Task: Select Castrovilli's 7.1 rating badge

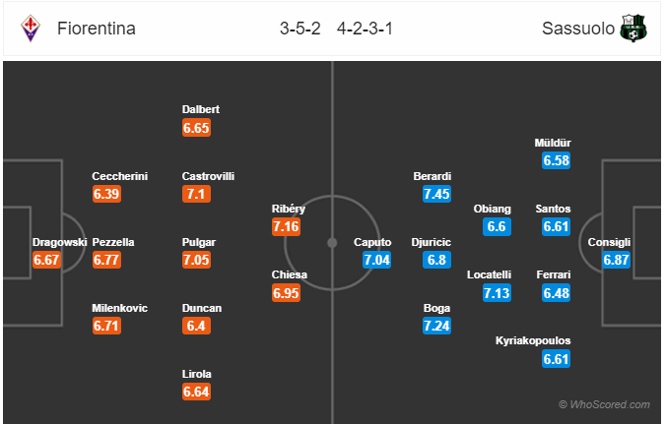Action: pyautogui.click(x=196, y=194)
